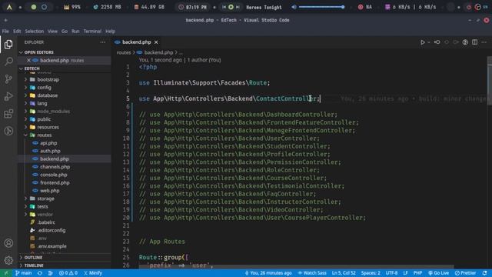This screenshot has width=492, height=277.
Task: Click Ln 5, Col 52 cursor position
Action: [344, 273]
